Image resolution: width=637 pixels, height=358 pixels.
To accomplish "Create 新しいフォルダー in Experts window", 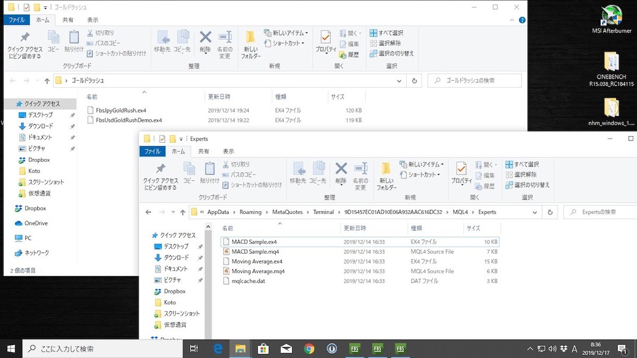I will click(x=387, y=176).
